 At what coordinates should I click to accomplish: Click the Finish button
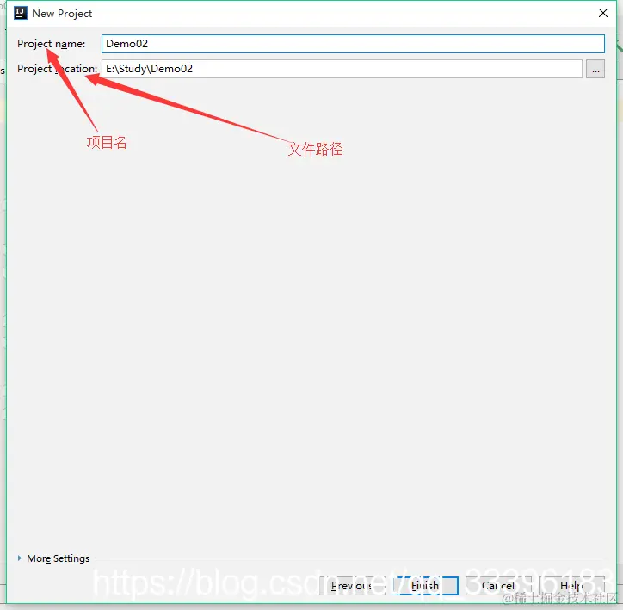pos(425,585)
